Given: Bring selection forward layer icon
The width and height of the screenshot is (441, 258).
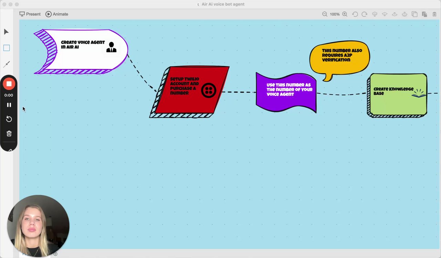Looking at the screenshot, I should coord(395,14).
